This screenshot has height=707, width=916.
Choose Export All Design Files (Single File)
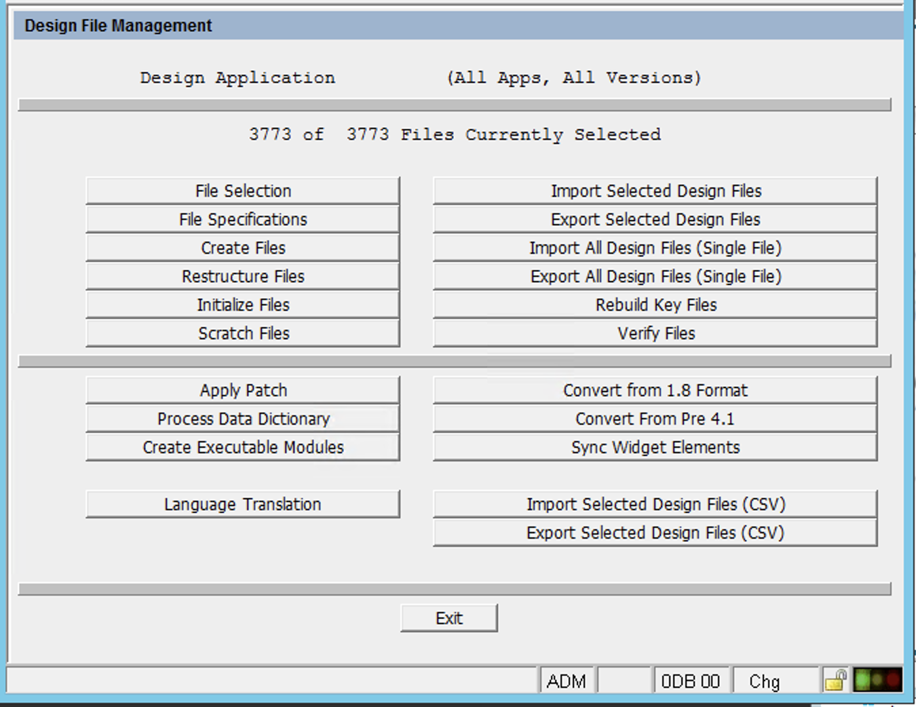pos(655,277)
